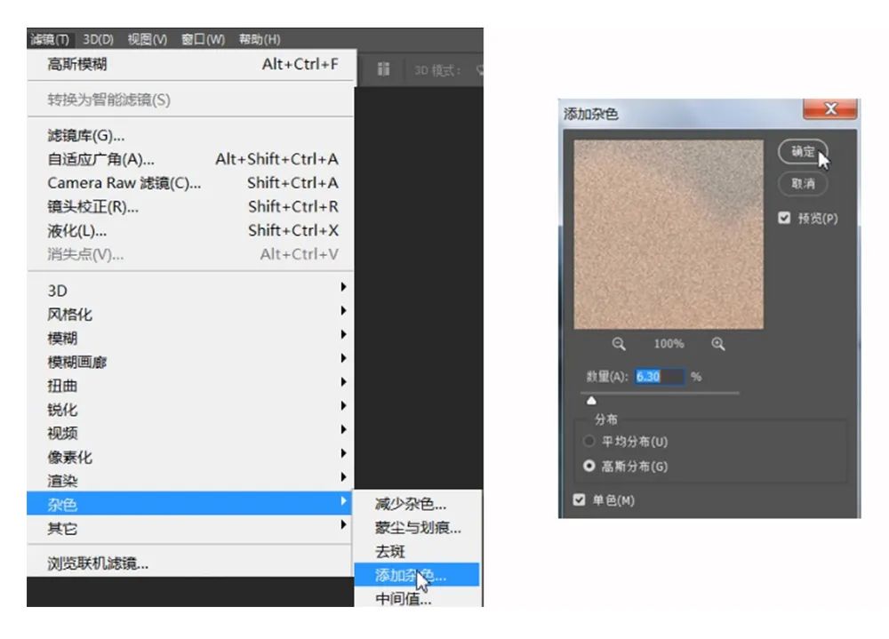This screenshot has height=639, width=889.
Task: Select 高斯分布(G) radio option
Action: [588, 467]
